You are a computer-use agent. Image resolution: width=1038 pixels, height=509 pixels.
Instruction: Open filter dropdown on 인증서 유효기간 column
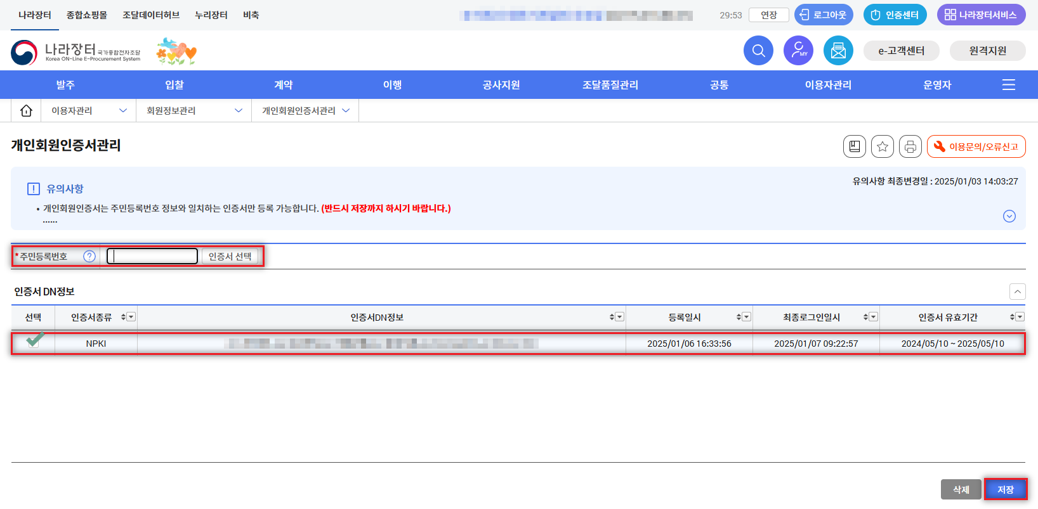1020,317
